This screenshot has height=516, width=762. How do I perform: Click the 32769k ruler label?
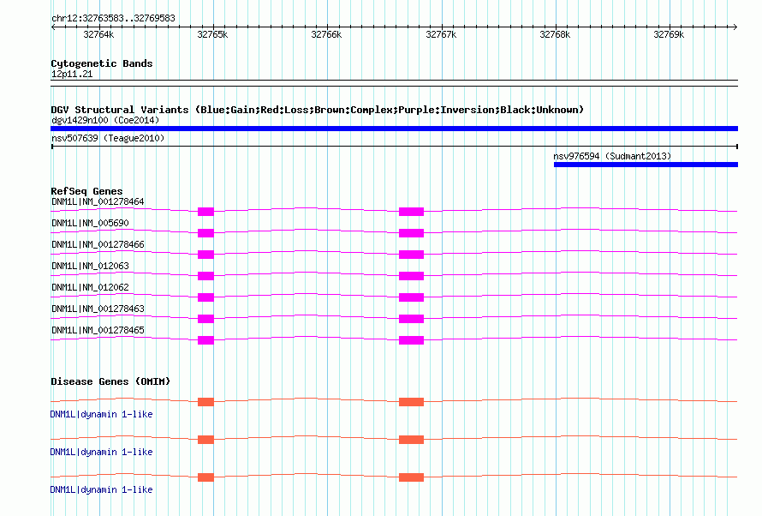coord(669,34)
